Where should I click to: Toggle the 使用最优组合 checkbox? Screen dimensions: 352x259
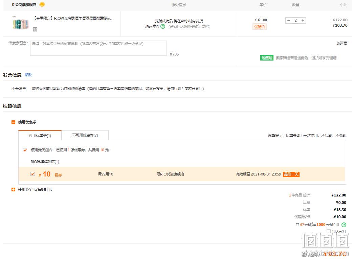point(25,150)
